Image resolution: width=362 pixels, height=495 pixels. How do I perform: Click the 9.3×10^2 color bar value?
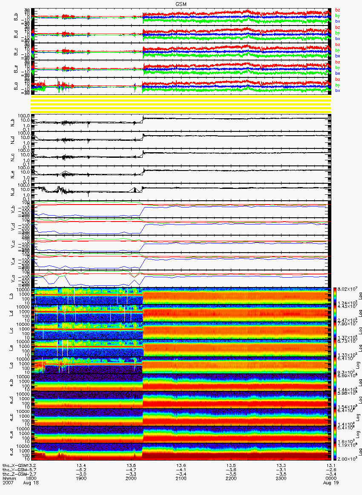pyautogui.click(x=347, y=372)
